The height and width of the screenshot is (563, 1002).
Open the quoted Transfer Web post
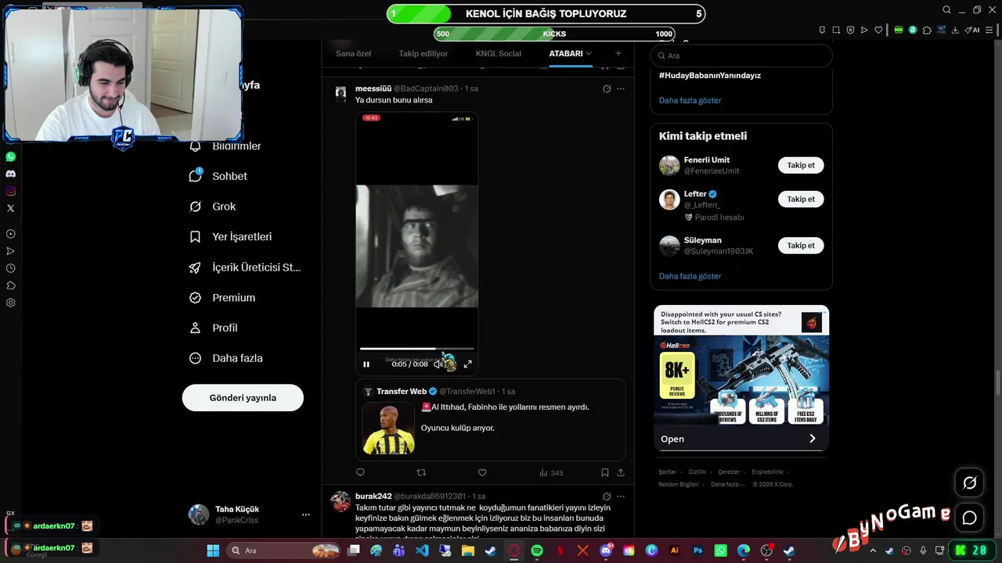click(491, 420)
